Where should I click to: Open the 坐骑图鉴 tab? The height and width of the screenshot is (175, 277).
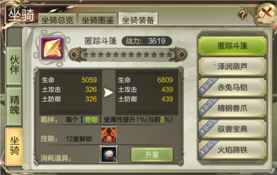(98, 19)
